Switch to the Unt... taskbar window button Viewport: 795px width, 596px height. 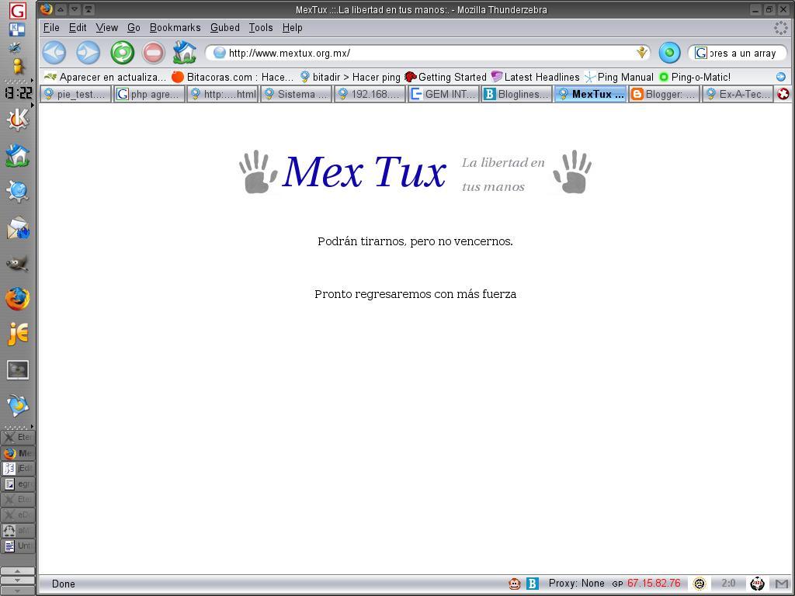(x=18, y=546)
